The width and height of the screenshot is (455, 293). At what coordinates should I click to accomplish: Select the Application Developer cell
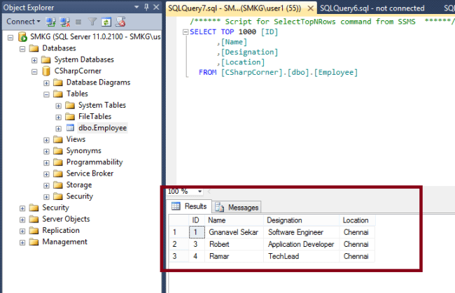(x=302, y=244)
